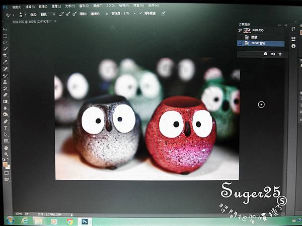Click the trash icon in History panel
The image size is (302, 226).
point(280,54)
